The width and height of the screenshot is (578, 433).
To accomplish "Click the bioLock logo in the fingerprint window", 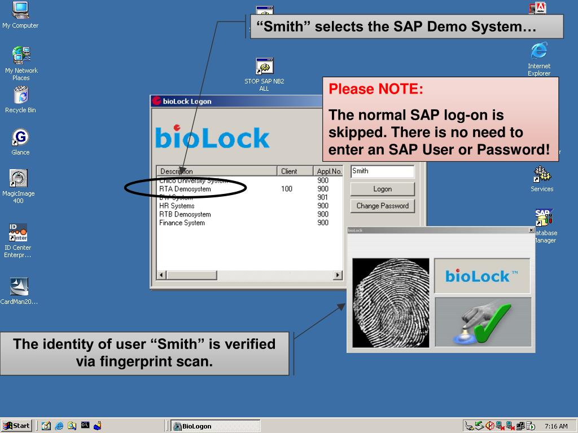I will (482, 276).
